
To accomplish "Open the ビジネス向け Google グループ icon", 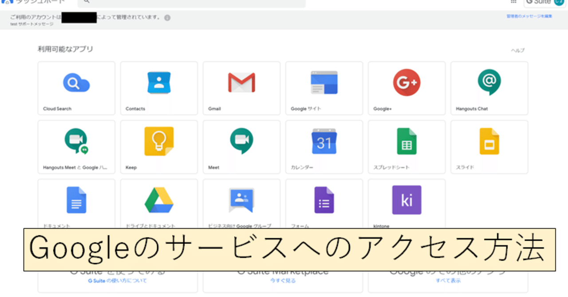I will coord(241,200).
